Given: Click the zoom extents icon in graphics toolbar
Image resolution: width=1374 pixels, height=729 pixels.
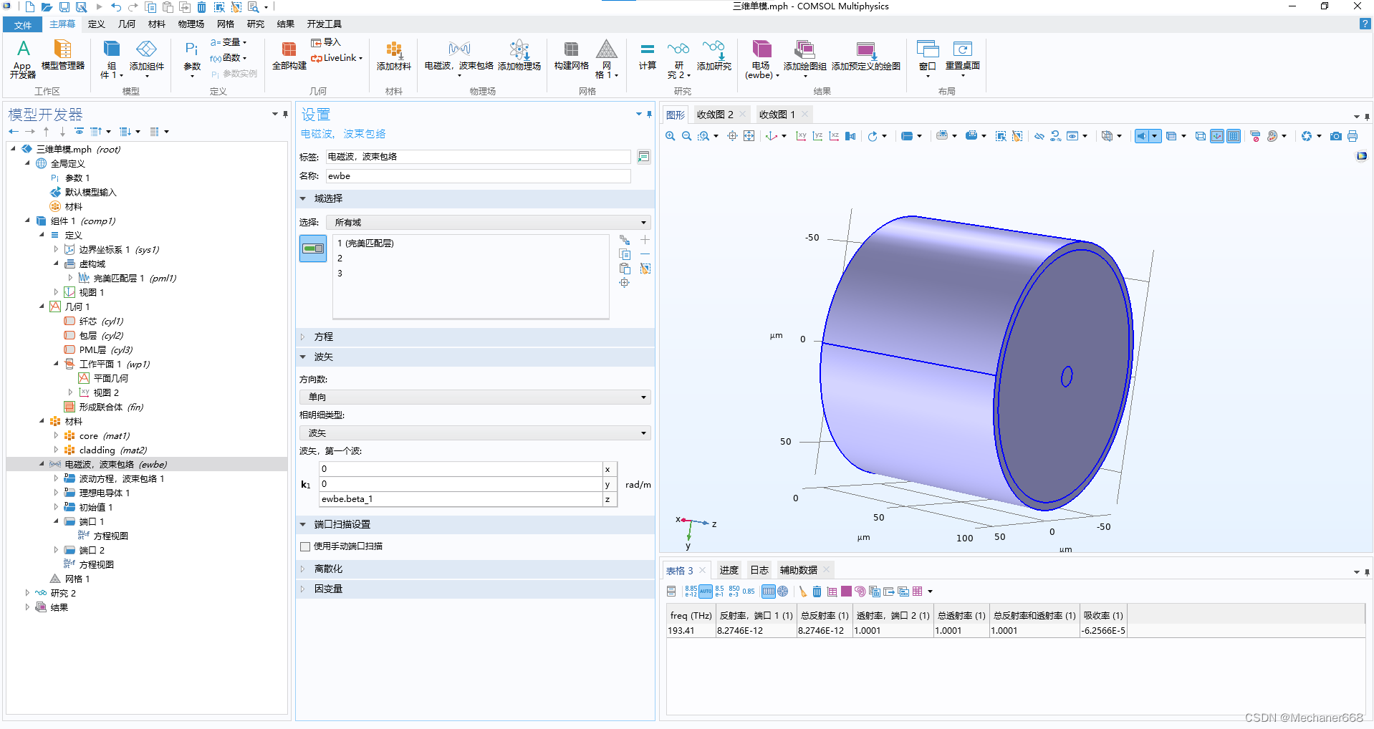Looking at the screenshot, I should [749, 136].
